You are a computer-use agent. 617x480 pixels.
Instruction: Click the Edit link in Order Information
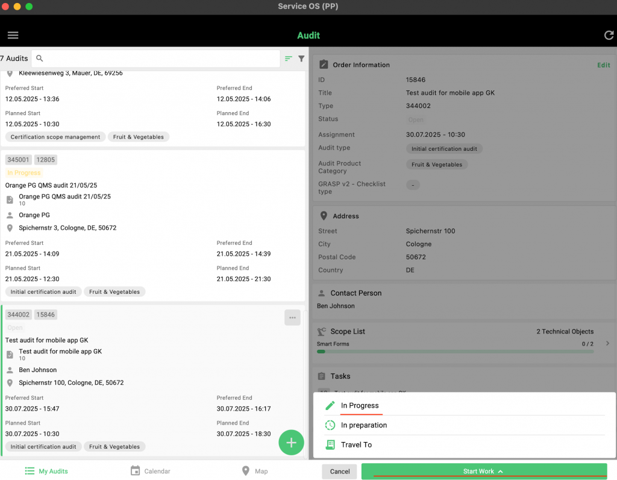tap(603, 65)
